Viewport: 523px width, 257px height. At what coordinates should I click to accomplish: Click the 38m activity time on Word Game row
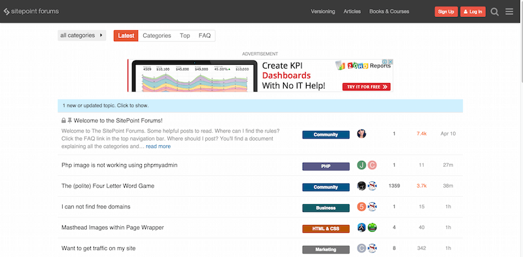pyautogui.click(x=448, y=186)
